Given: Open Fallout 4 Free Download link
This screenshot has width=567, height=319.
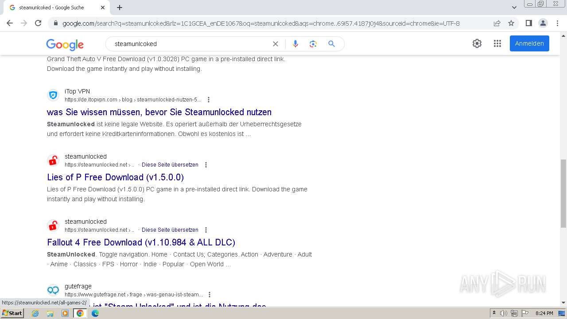Looking at the screenshot, I should [x=141, y=242].
